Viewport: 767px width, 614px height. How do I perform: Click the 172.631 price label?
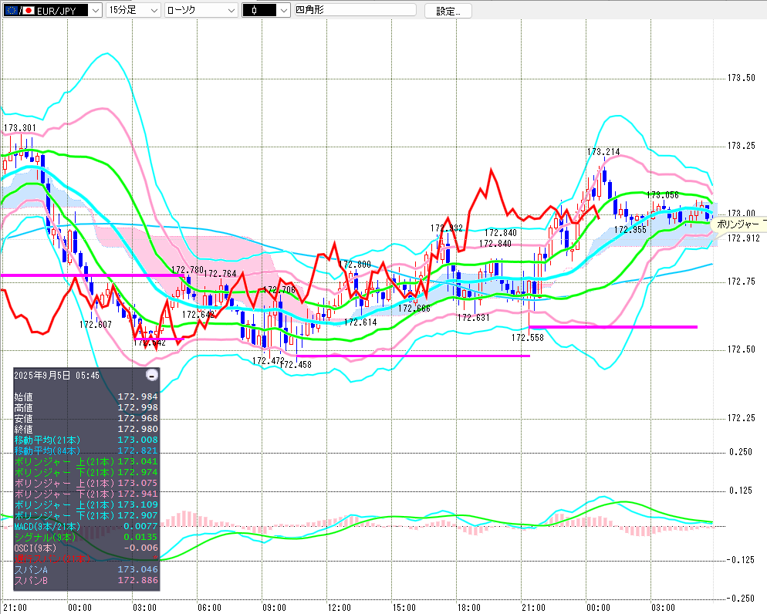[473, 318]
